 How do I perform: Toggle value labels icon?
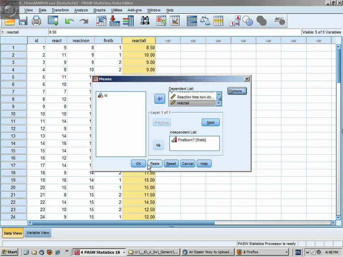pyautogui.click(x=235, y=21)
